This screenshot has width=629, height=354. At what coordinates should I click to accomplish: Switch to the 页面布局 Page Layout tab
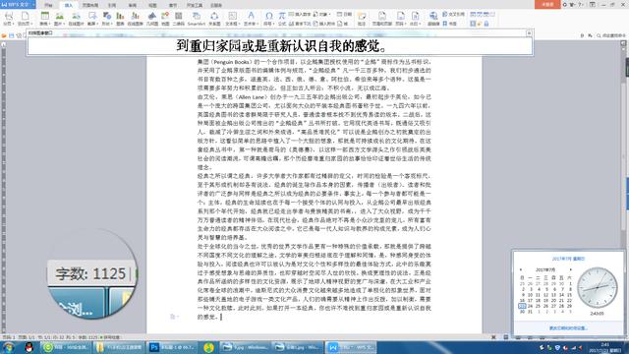point(90,5)
